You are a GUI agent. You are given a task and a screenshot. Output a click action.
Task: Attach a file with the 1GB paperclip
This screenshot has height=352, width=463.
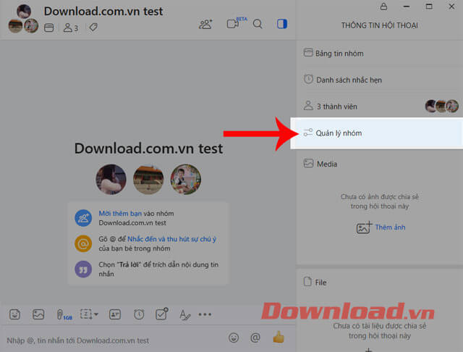point(64,315)
